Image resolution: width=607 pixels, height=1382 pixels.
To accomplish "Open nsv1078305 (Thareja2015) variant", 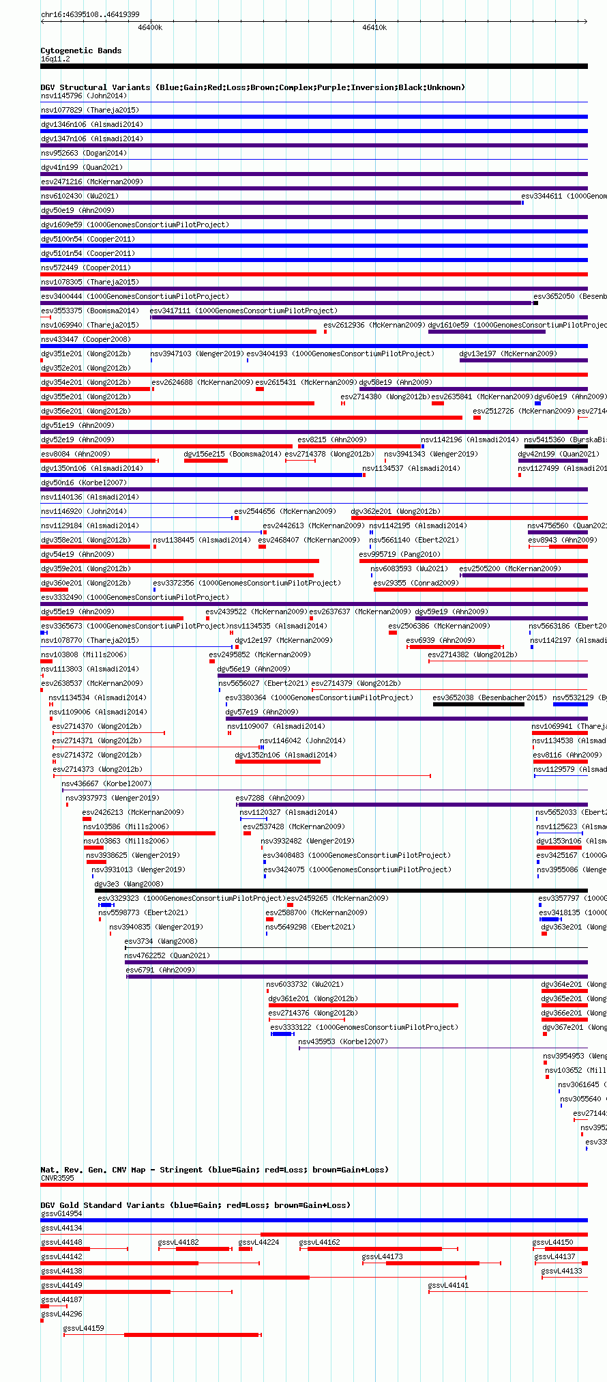I will point(89,282).
